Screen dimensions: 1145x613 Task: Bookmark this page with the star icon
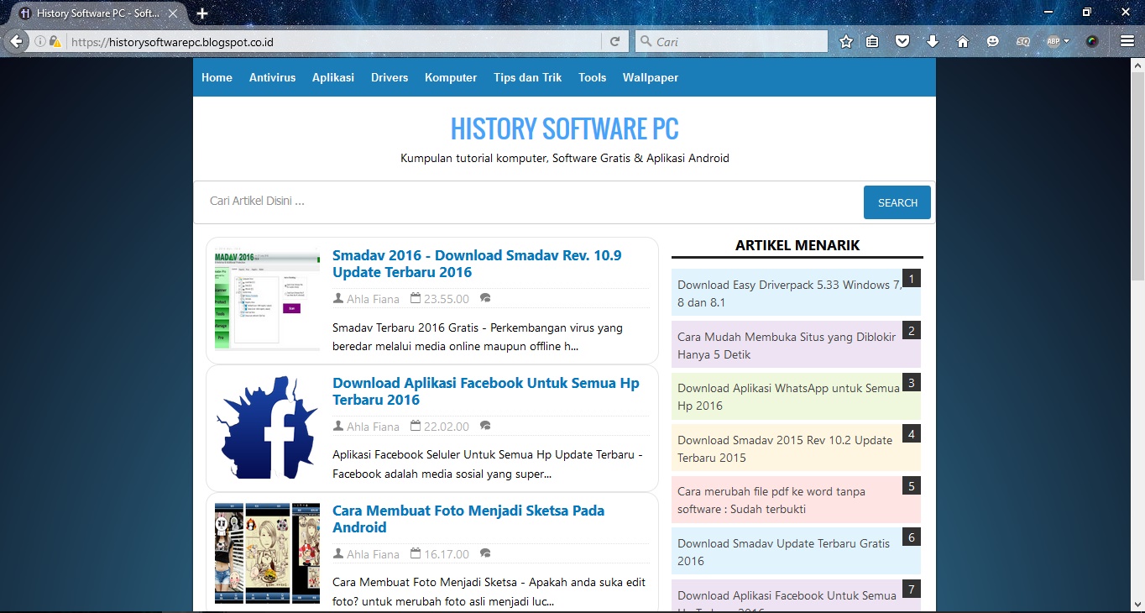click(x=846, y=41)
